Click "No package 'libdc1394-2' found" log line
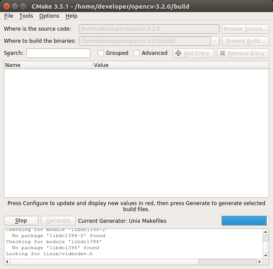The image size is (273, 269). tap(59, 236)
